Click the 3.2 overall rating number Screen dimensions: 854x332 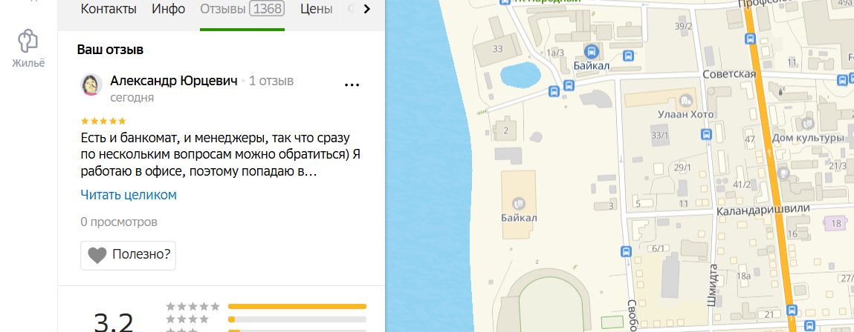click(x=113, y=322)
